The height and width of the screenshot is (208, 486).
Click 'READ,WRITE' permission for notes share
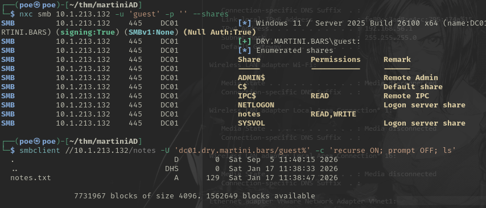click(333, 114)
